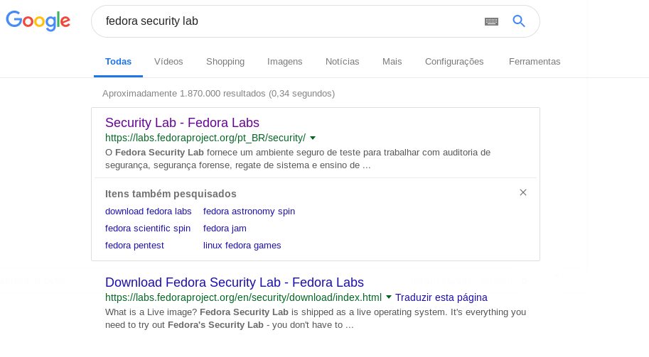Select the 'fedora pentest' related search

click(134, 246)
